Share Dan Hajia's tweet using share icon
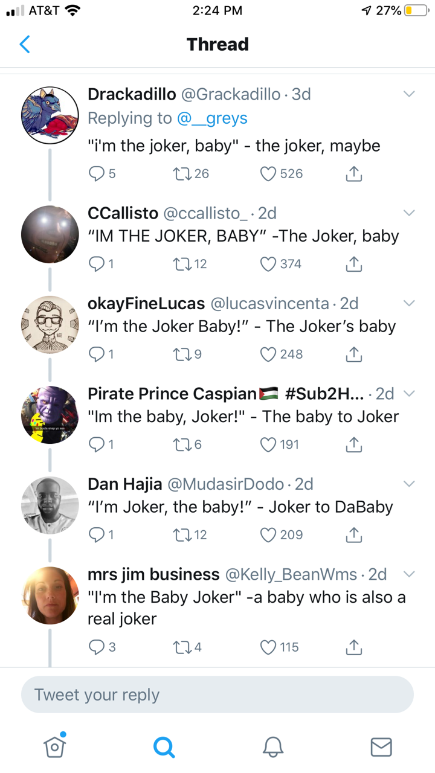Image resolution: width=435 pixels, height=773 pixels. tap(354, 535)
